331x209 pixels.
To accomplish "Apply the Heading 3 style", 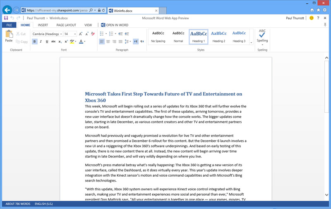I will pyautogui.click(x=239, y=37).
